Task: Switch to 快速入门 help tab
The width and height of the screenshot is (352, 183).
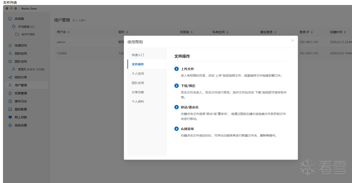Action: (x=138, y=55)
